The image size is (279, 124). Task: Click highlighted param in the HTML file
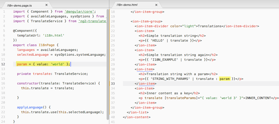coord(225,79)
